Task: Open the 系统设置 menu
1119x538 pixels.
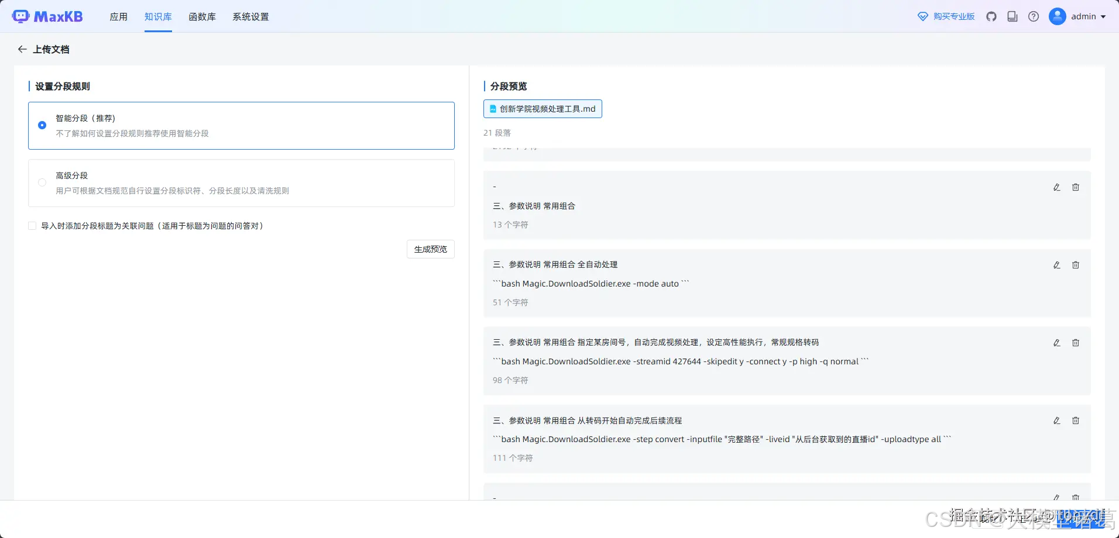Action: 251,16
